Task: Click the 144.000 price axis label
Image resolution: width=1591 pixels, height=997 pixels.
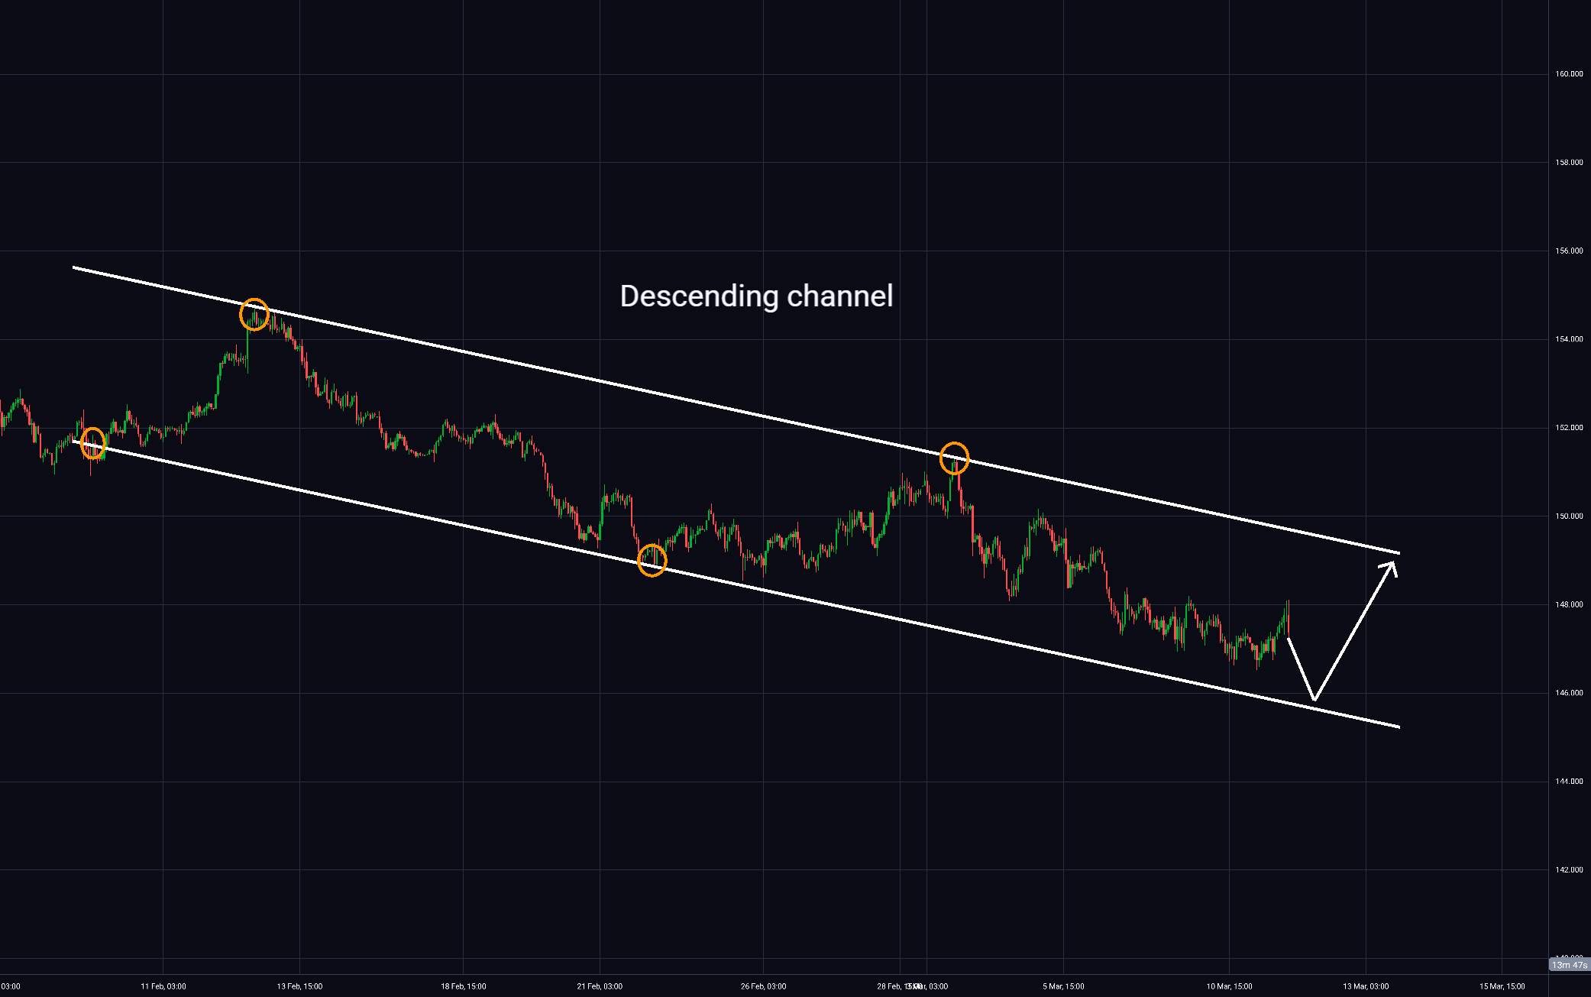Action: pos(1569,782)
